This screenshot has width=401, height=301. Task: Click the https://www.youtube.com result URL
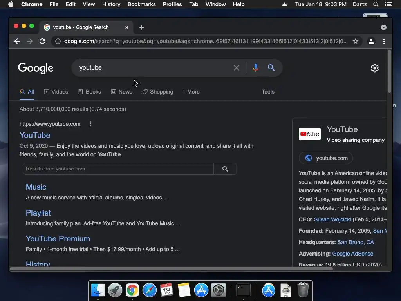click(50, 124)
